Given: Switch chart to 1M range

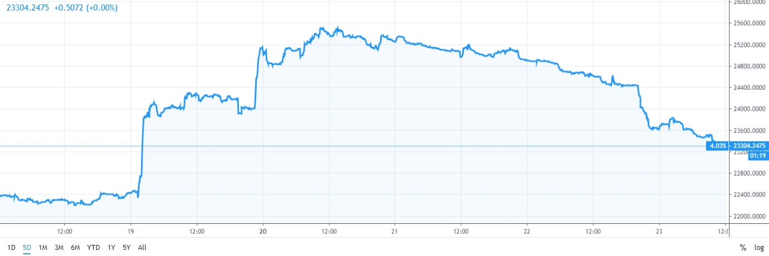Looking at the screenshot, I should pos(43,248).
